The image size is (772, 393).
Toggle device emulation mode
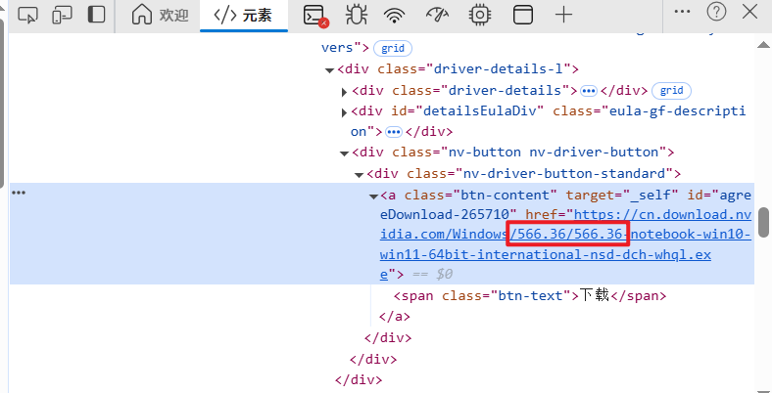[x=62, y=14]
